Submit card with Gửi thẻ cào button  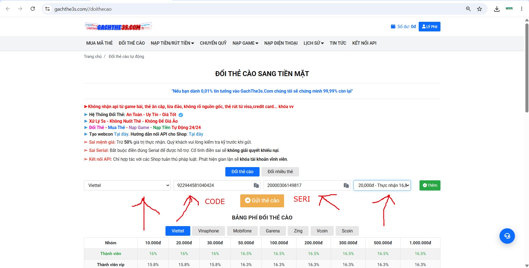262,200
